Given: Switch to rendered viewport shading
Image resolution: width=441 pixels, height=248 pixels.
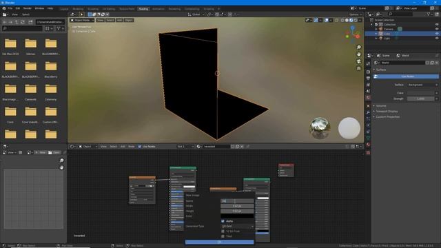Looking at the screenshot, I should [356, 20].
